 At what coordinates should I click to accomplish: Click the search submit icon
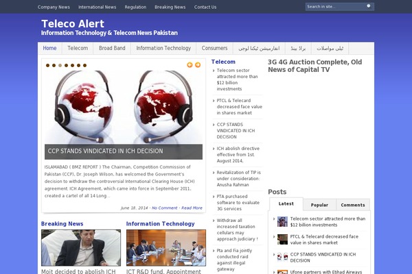tap(368, 5)
